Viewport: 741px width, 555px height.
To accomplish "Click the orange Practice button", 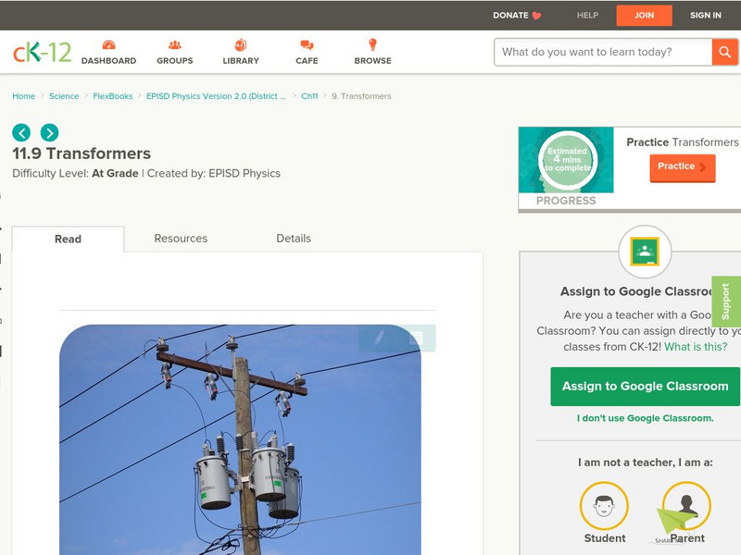I will [683, 167].
